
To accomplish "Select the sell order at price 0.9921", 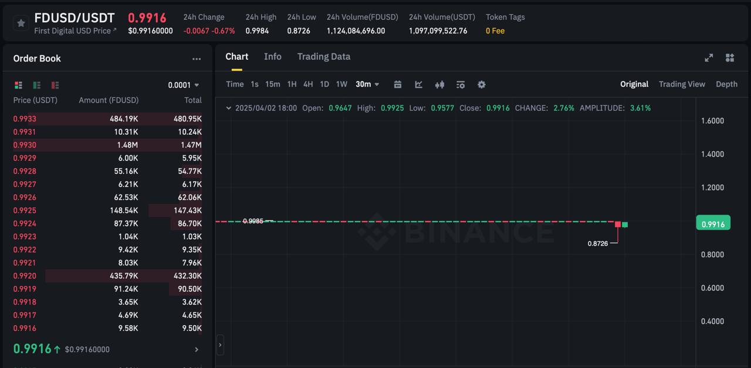I will click(x=107, y=263).
